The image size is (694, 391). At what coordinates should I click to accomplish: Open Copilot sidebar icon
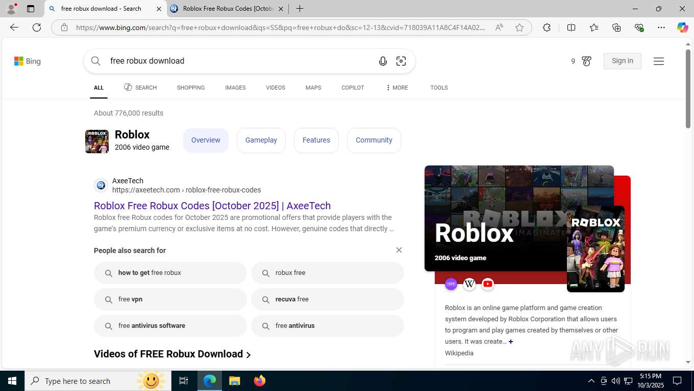pyautogui.click(x=682, y=27)
